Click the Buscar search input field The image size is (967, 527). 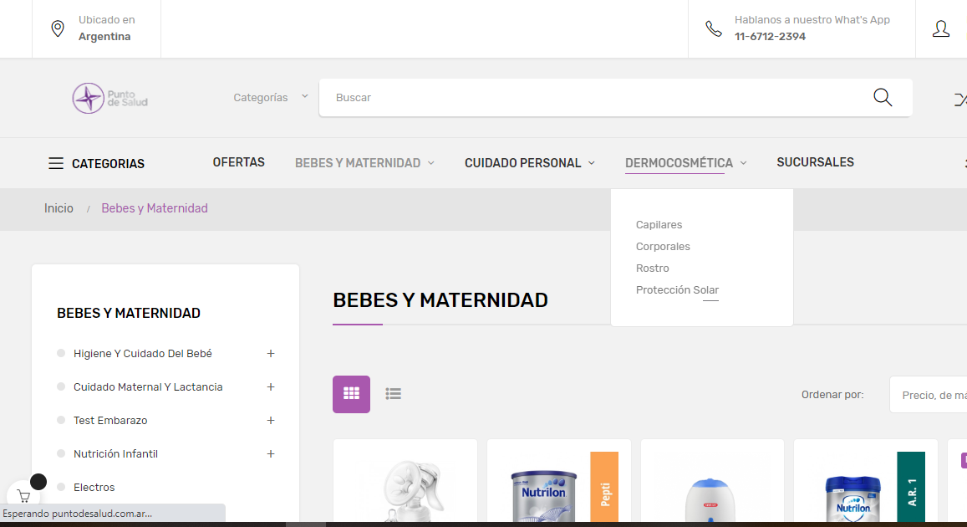pos(615,98)
